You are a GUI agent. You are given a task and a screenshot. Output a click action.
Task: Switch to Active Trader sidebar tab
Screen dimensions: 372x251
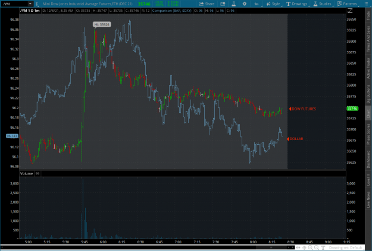tap(368, 68)
